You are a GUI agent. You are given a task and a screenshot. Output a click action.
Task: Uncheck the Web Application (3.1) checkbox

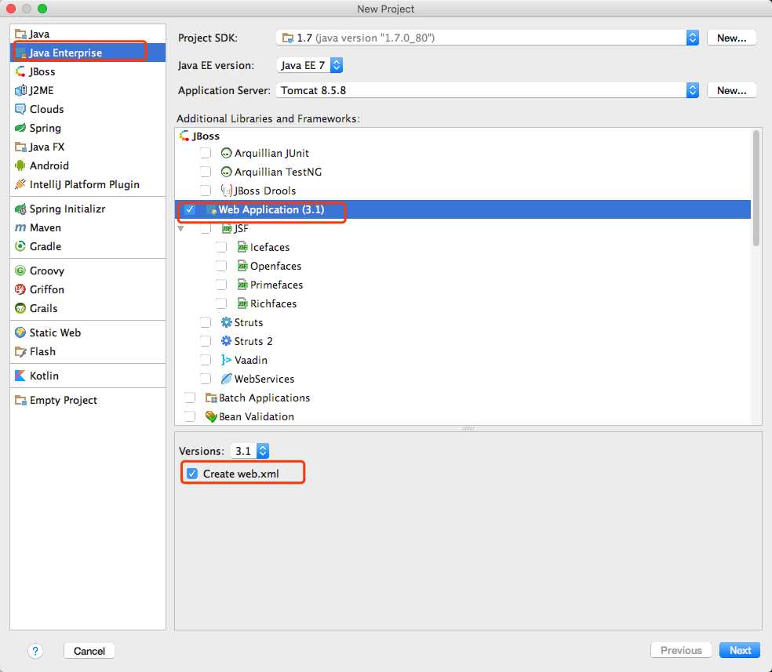coord(190,209)
